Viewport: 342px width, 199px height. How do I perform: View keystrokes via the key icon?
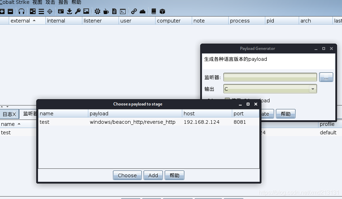tap(78, 11)
